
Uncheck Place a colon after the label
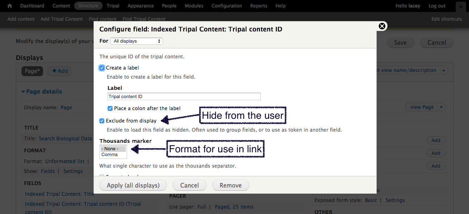click(x=110, y=108)
